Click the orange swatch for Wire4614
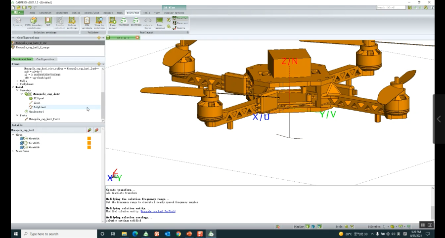This screenshot has height=238, width=445. (89, 139)
